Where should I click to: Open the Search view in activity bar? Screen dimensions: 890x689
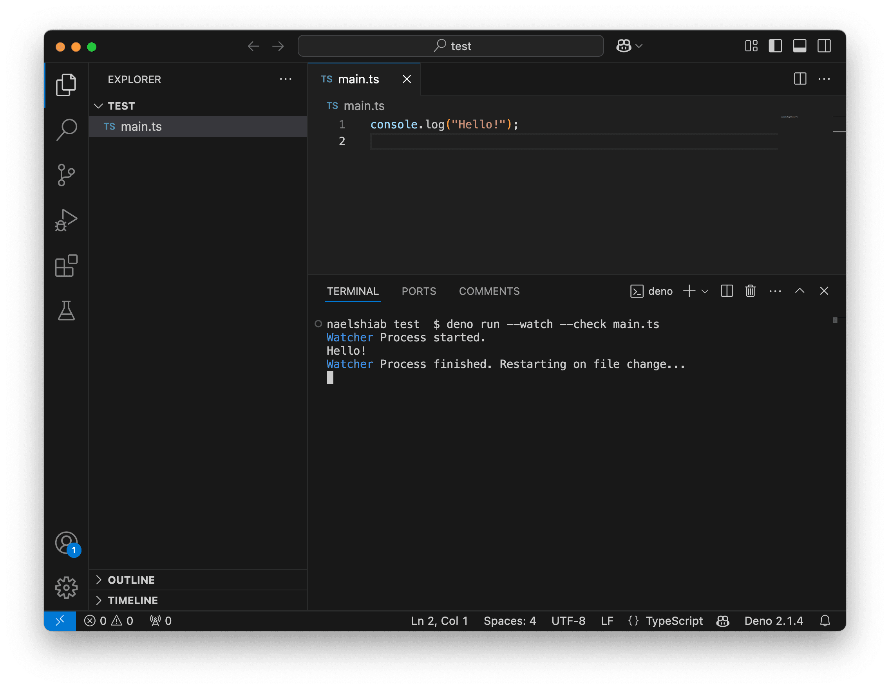tap(66, 130)
